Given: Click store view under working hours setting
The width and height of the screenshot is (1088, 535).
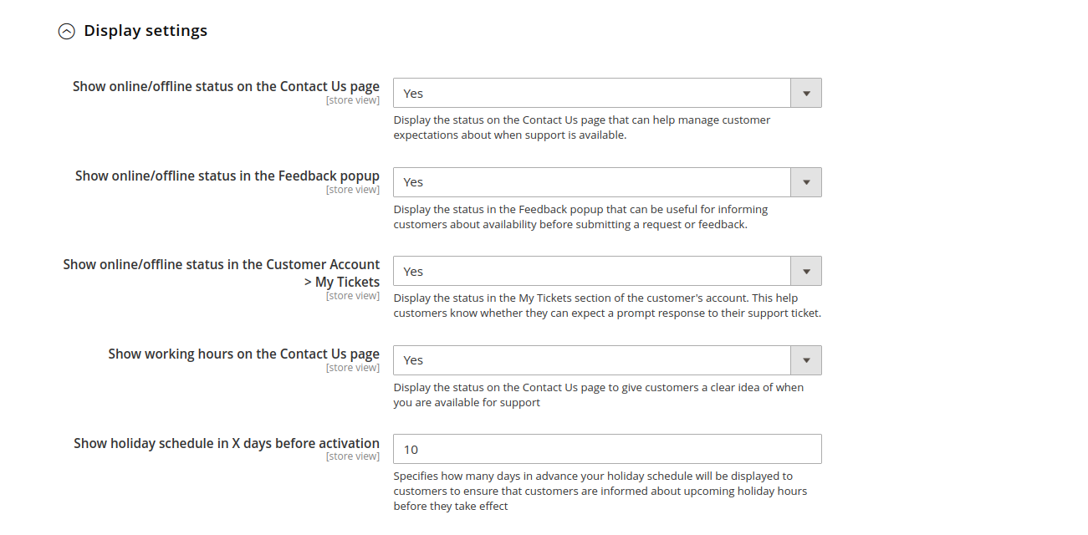Looking at the screenshot, I should [353, 367].
